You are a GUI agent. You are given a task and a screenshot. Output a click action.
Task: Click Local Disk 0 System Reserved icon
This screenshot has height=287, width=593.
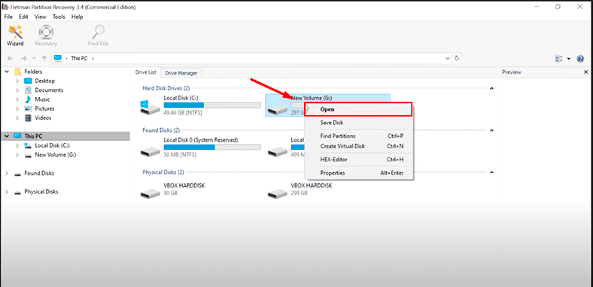click(x=151, y=152)
